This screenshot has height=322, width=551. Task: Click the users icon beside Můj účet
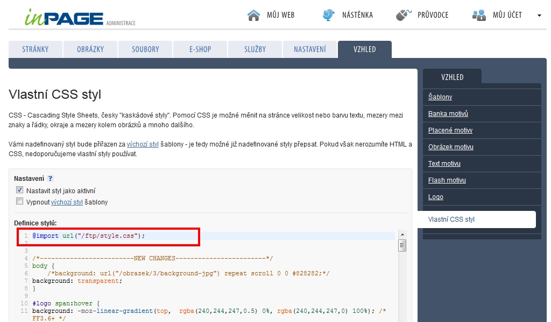pyautogui.click(x=479, y=15)
